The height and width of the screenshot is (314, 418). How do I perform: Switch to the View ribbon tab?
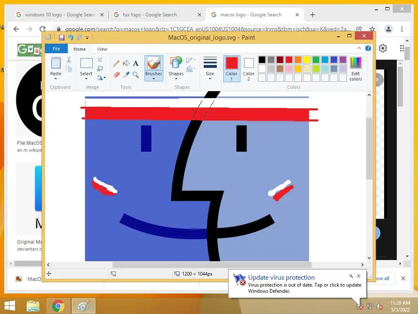coord(102,49)
